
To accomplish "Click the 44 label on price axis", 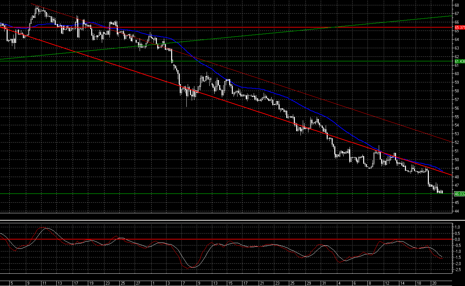I will tap(457, 211).
